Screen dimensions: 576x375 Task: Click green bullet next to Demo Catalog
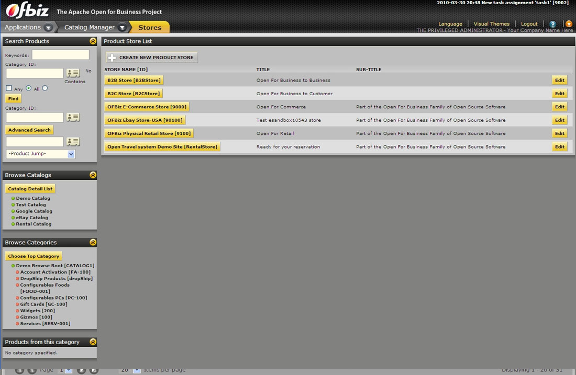pyautogui.click(x=13, y=199)
